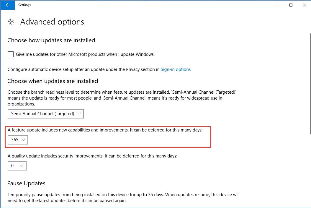Screen dimensions: 311x208
Task: Click the 'Temporarily pause updates' paragraph
Action: (123, 198)
